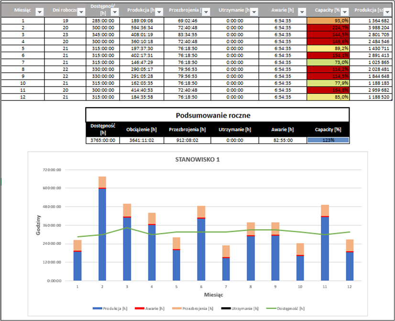Select the Dostępność [h] legend entry
The image size is (395, 321).
pyautogui.click(x=274, y=310)
